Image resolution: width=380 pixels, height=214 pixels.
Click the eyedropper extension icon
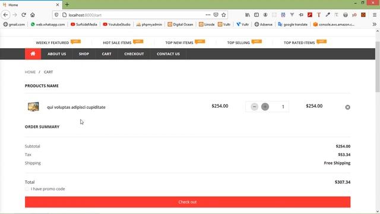(328, 15)
